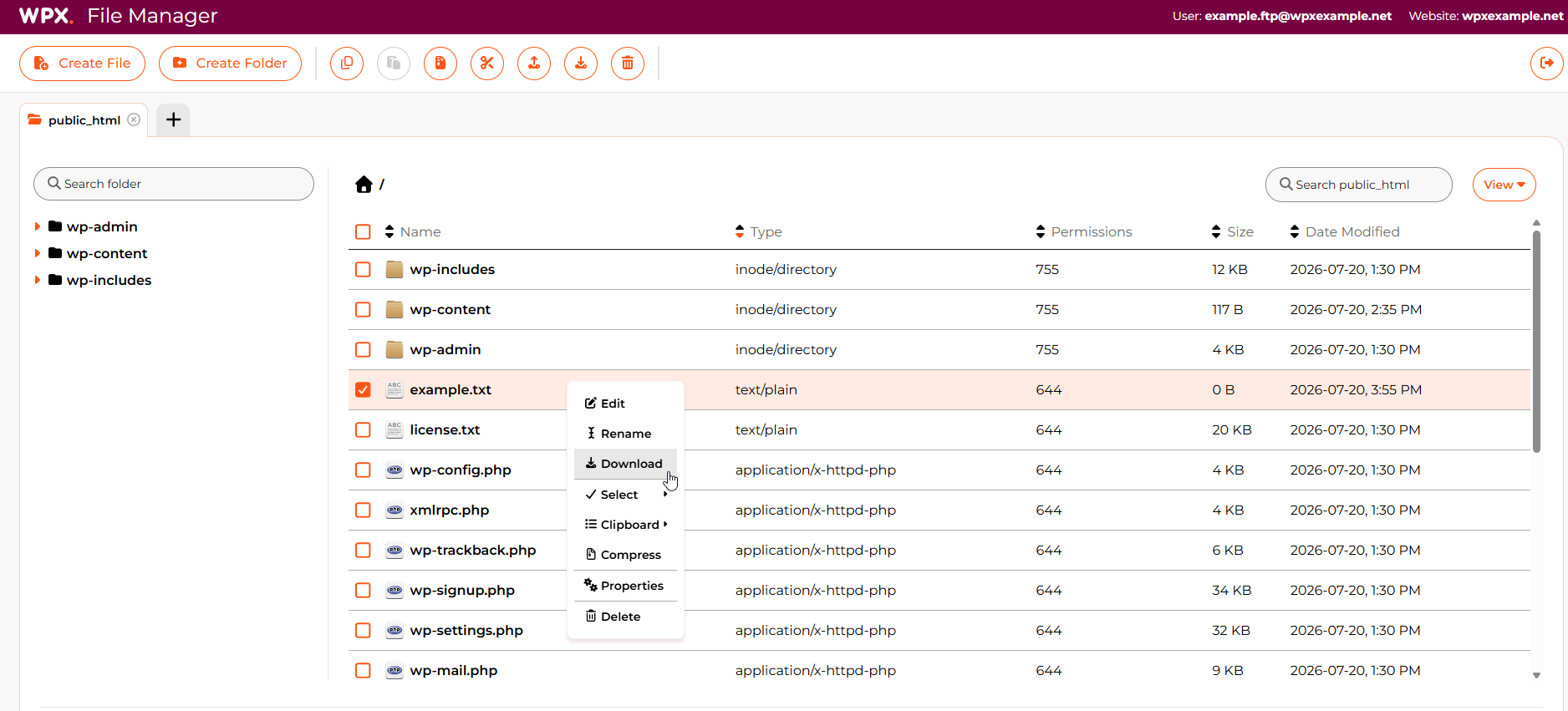Screen dimensions: 1568x711
Task: Check the wp-signup.php row checkbox
Action: pyautogui.click(x=363, y=590)
